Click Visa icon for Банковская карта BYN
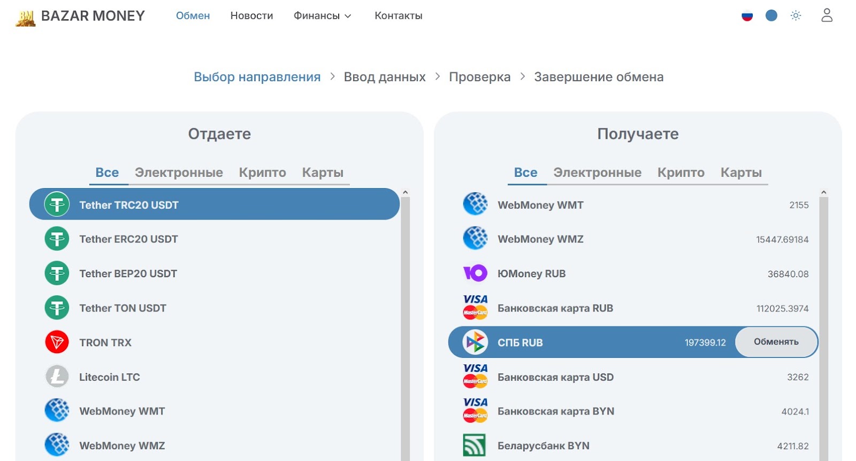 [475, 411]
